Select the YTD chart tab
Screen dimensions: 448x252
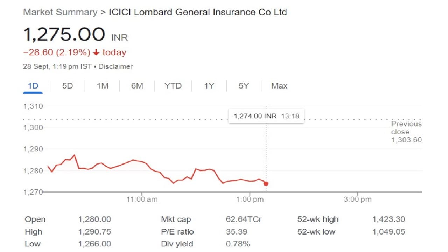coord(173,86)
